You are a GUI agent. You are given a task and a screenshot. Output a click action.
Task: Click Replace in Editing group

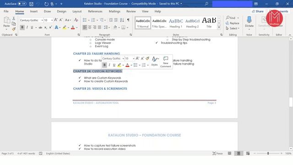point(233,23)
